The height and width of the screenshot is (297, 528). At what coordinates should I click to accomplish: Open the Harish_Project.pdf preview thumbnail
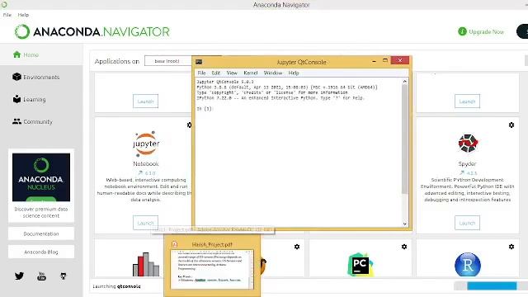coord(212,270)
